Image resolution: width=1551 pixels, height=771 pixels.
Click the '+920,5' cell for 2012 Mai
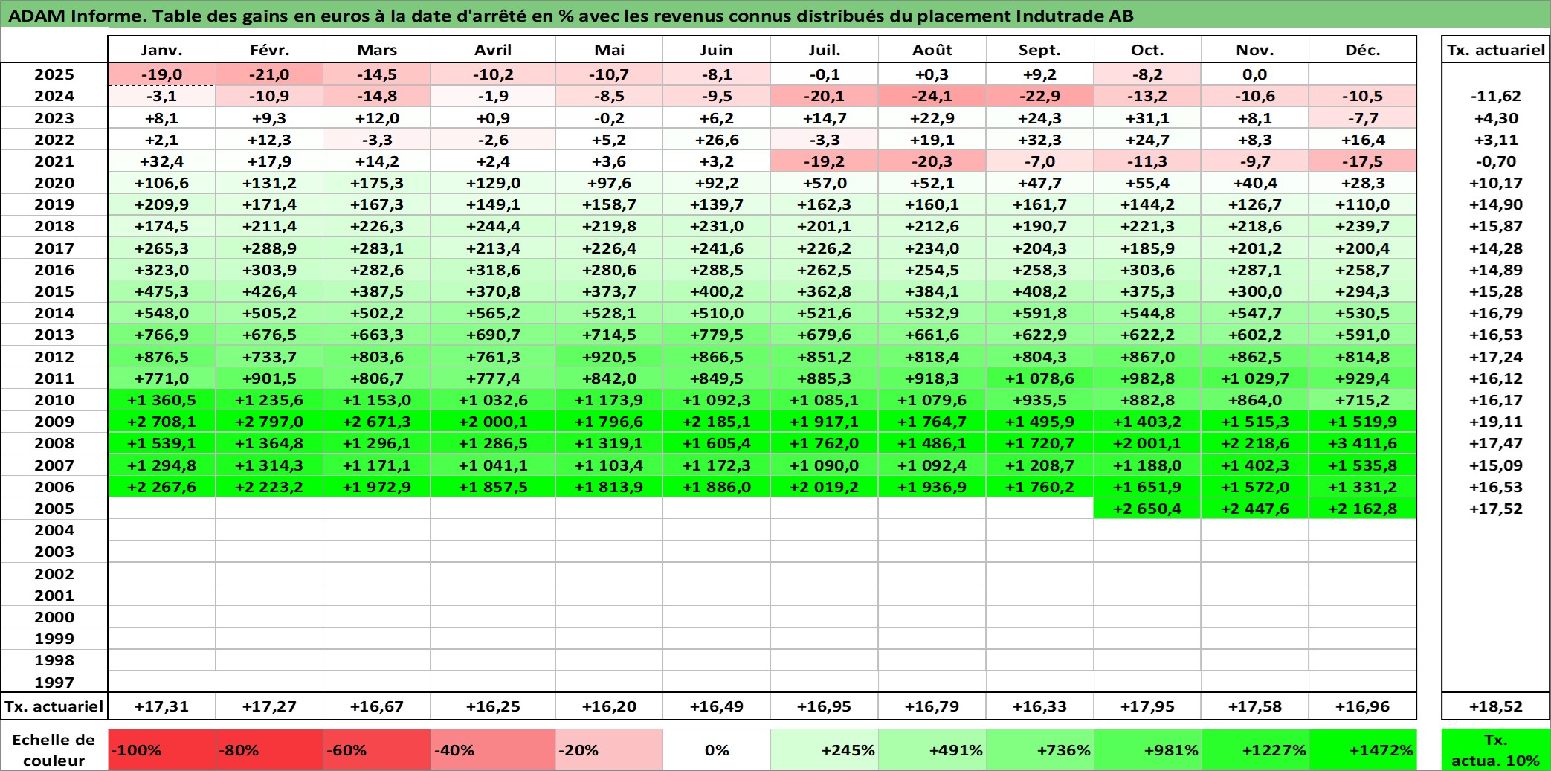pos(609,357)
